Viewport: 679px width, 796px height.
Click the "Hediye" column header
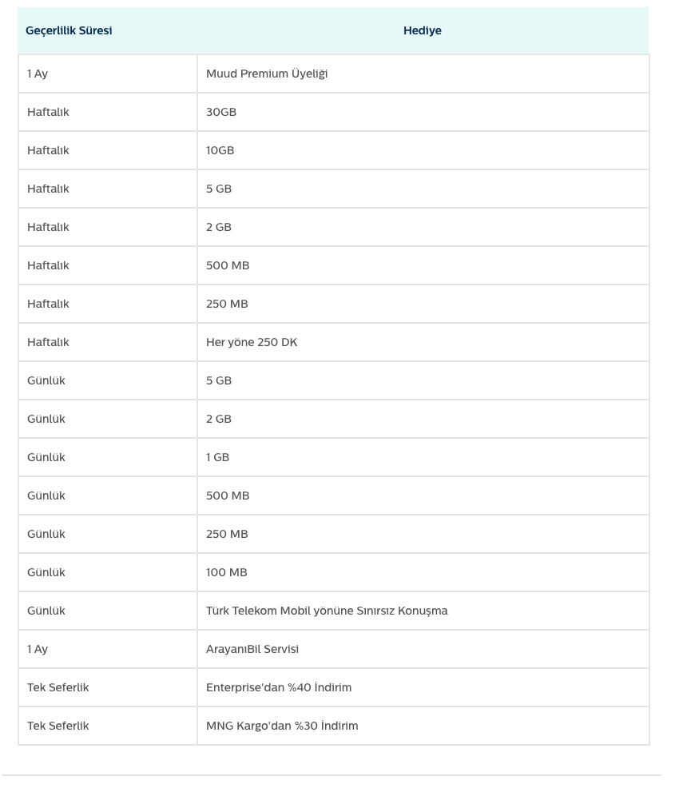click(x=422, y=31)
